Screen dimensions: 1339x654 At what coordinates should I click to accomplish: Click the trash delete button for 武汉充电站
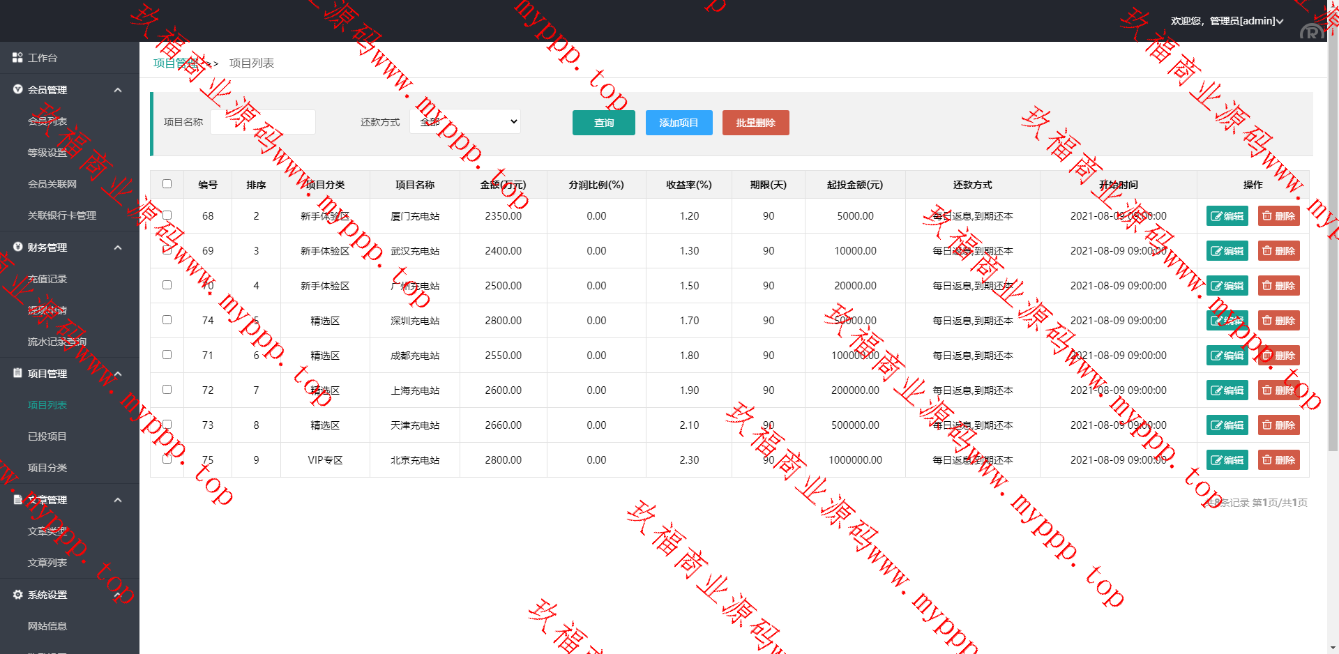coord(1278,251)
